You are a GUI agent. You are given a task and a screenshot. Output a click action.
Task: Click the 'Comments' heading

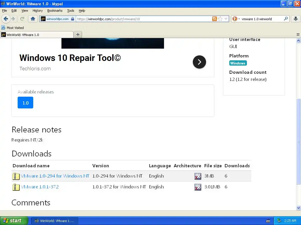[31, 203]
